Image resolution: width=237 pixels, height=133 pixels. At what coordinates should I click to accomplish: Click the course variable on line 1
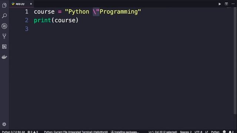[x=44, y=11]
